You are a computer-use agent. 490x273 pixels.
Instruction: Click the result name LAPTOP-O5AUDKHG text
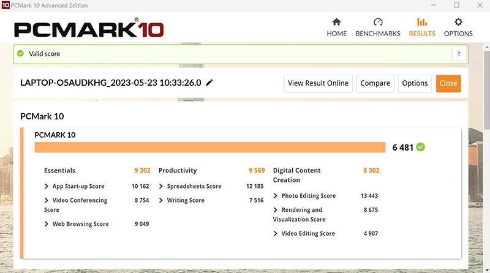(111, 83)
